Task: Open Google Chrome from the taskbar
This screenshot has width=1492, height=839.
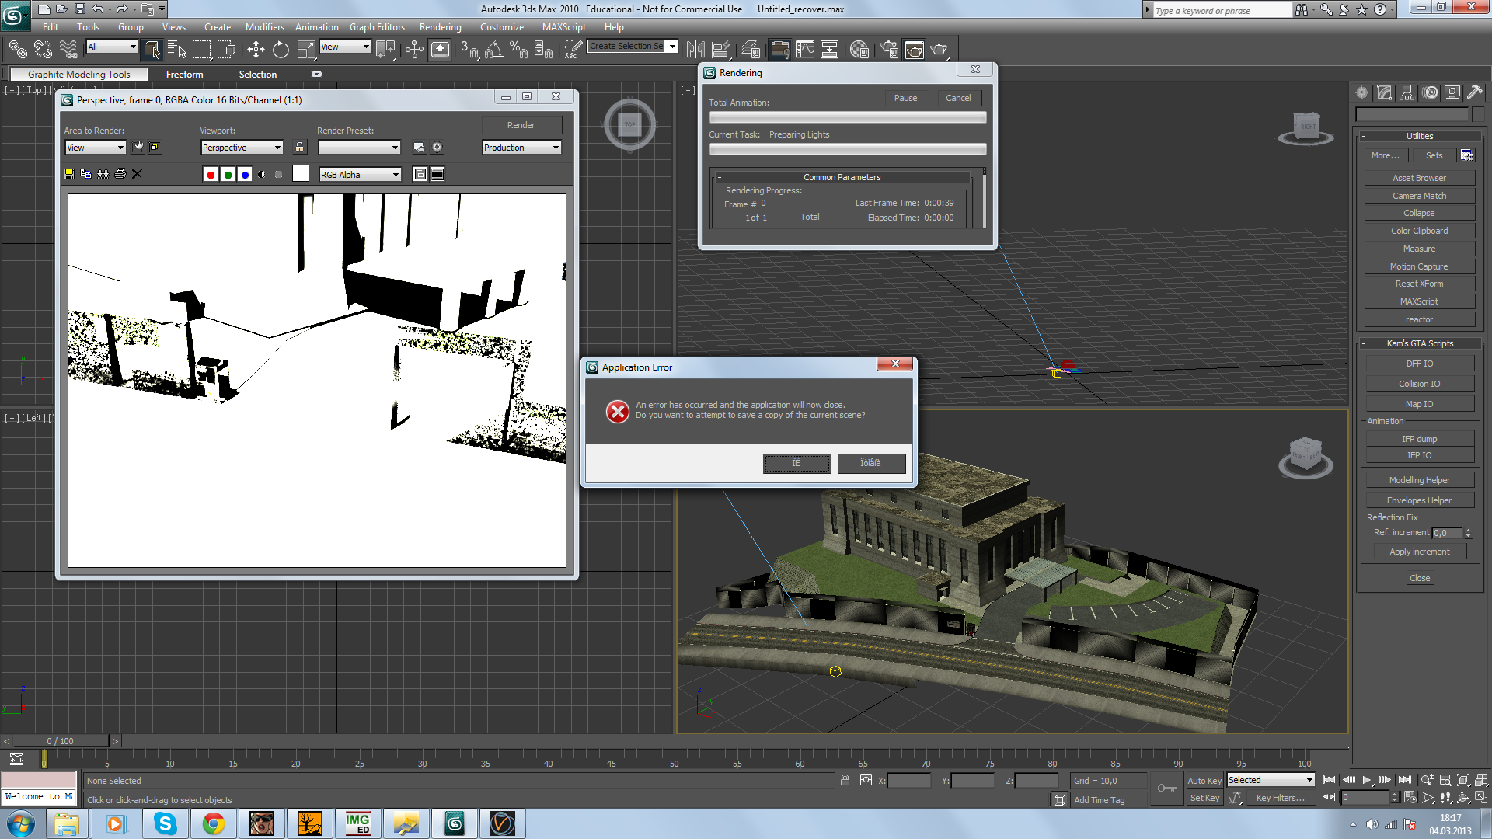Action: pyautogui.click(x=213, y=823)
